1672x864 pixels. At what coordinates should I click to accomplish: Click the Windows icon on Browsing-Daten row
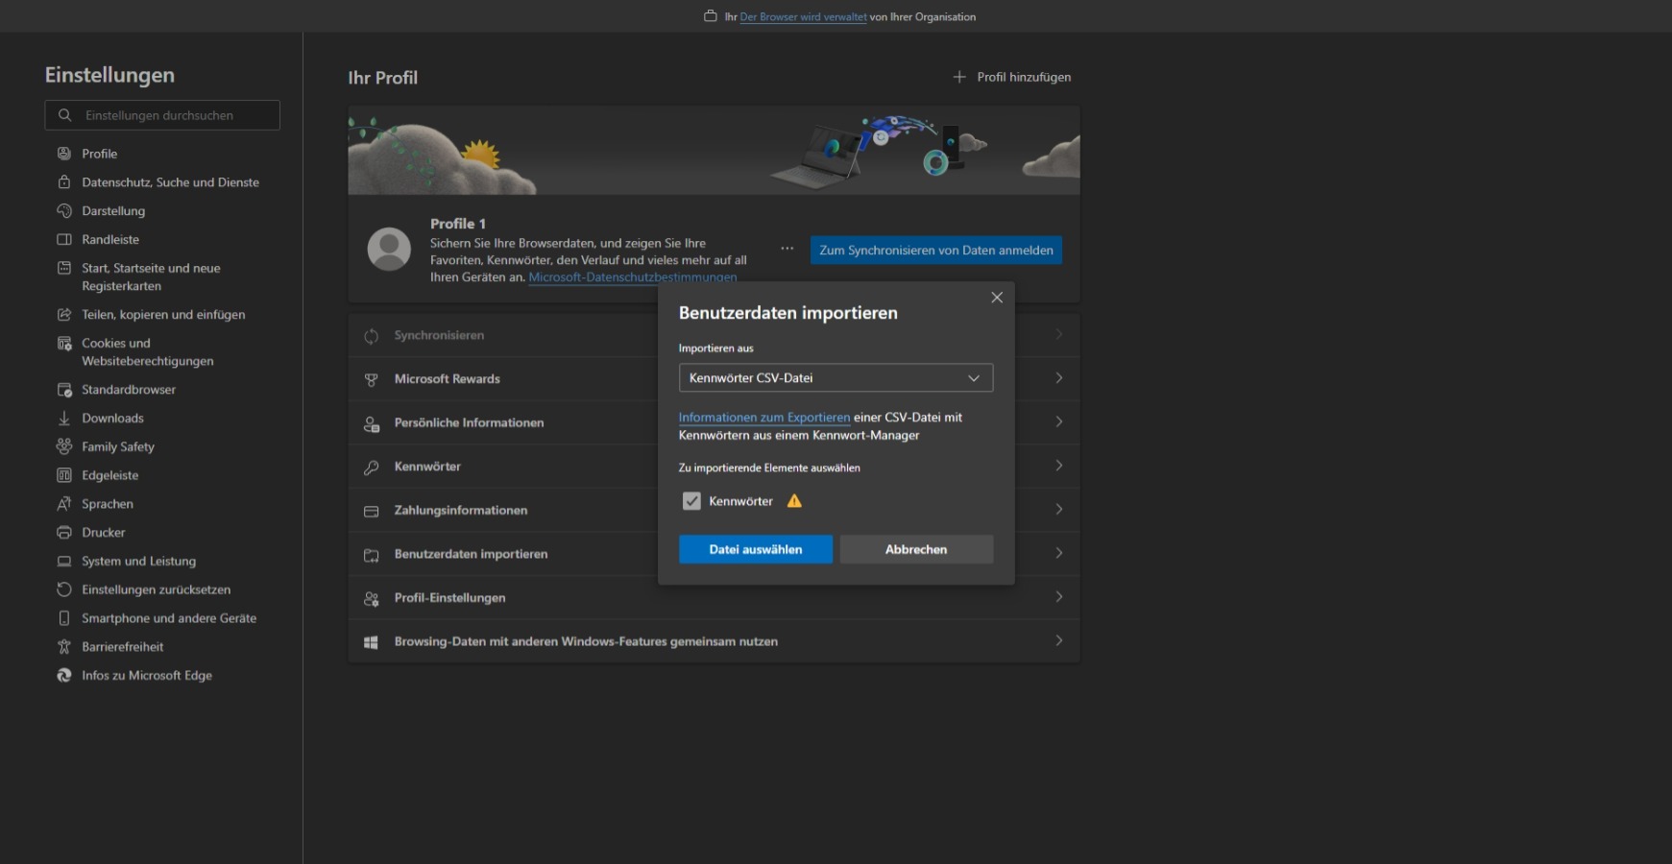371,640
